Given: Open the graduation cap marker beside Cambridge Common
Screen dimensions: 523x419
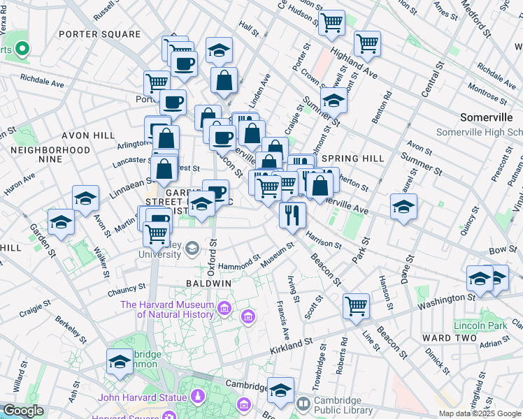Looking at the screenshot, I should 120,362.
